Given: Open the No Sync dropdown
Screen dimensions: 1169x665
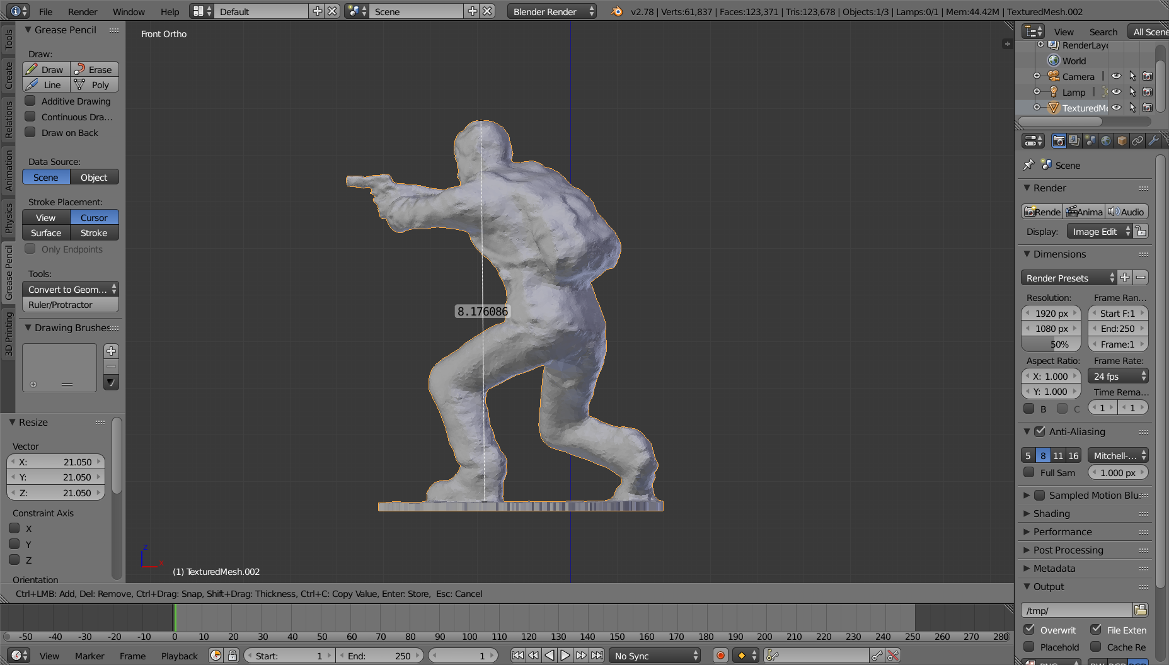Looking at the screenshot, I should click(655, 656).
